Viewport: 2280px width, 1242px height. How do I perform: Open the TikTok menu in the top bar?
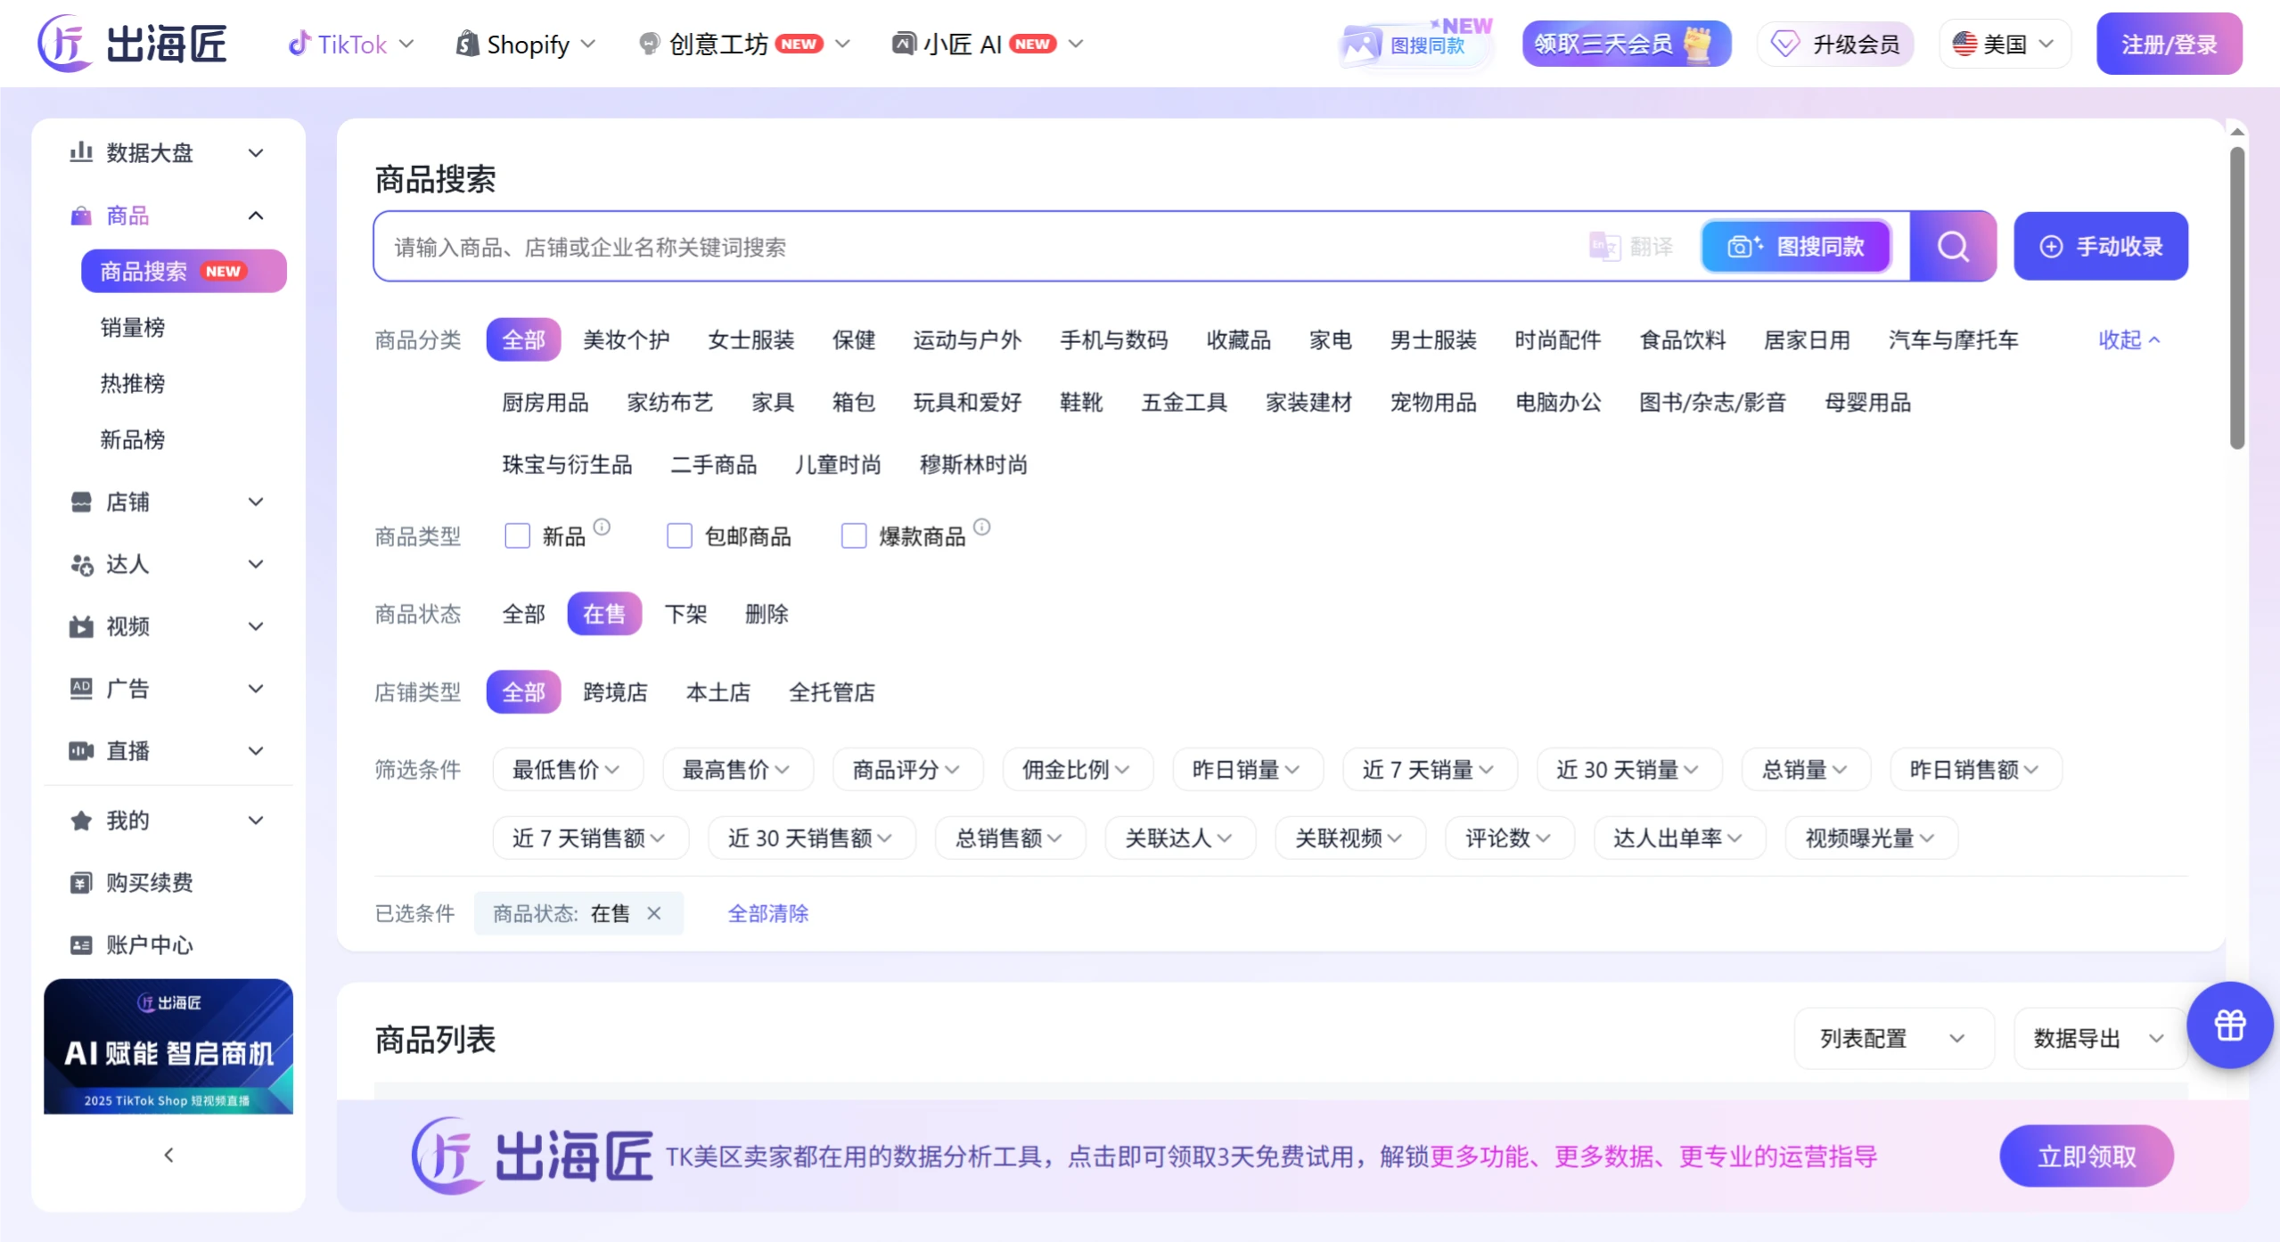pos(350,43)
